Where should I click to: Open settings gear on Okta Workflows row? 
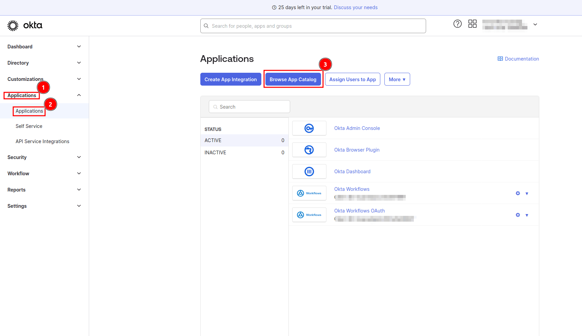coord(518,193)
